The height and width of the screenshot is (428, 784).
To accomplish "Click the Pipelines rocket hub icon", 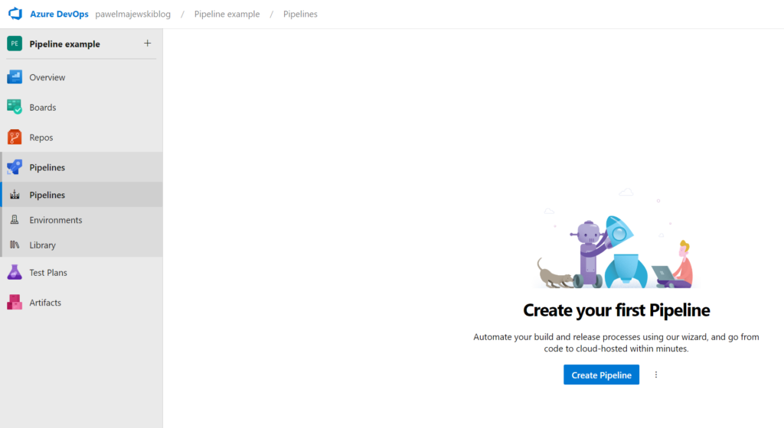I will pos(15,167).
